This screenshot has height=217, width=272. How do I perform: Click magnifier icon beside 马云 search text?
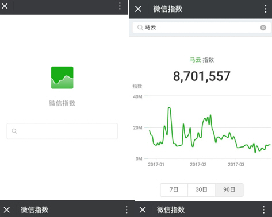140,28
